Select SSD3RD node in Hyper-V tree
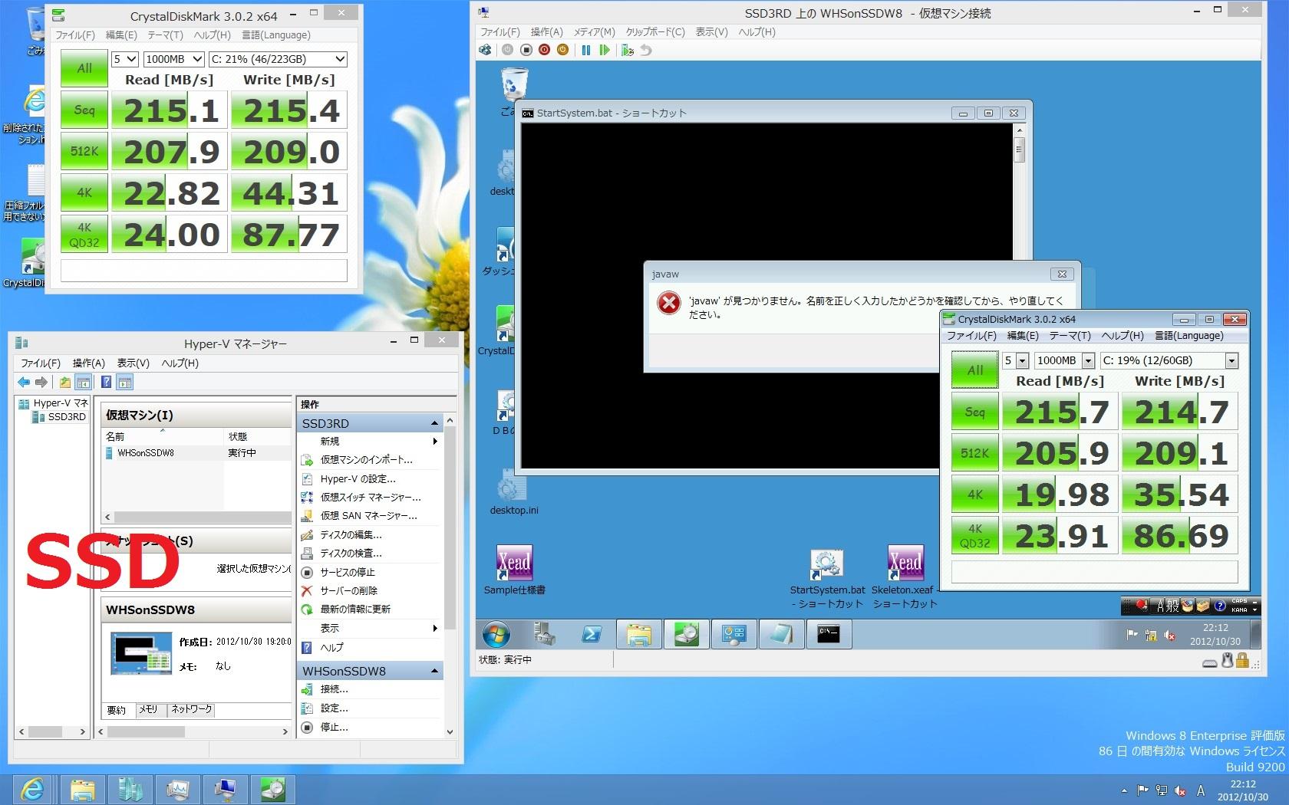The height and width of the screenshot is (805, 1289). [x=66, y=417]
